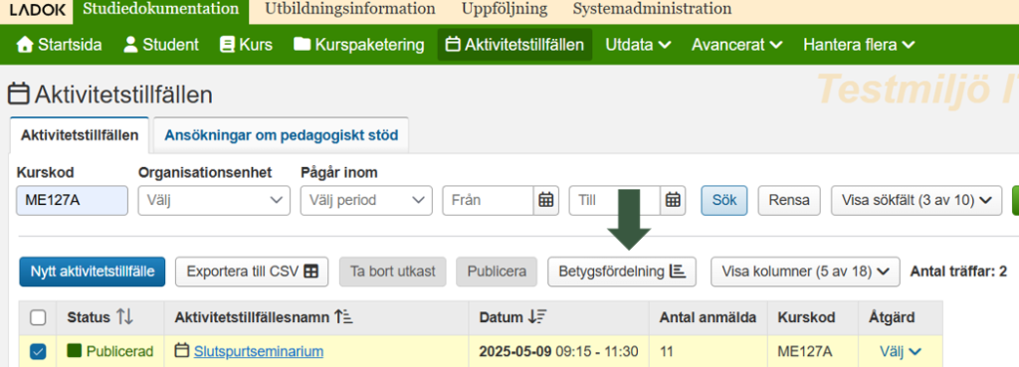The width and height of the screenshot is (1019, 367).
Task: Expand the Utdata dropdown menu
Action: pos(638,45)
